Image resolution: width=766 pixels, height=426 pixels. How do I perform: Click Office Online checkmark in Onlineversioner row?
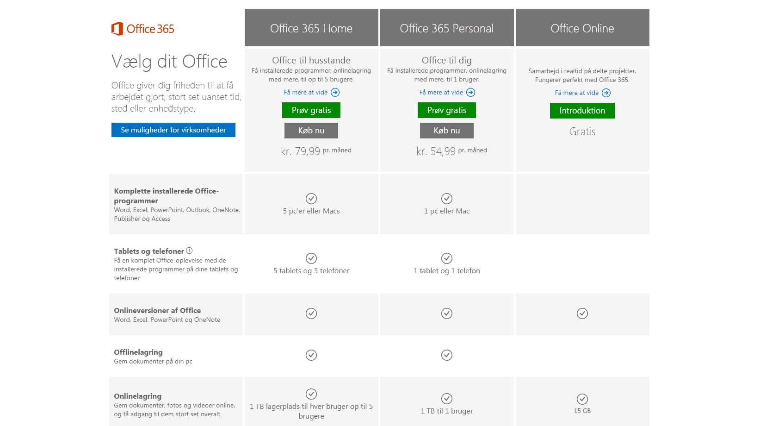click(582, 313)
